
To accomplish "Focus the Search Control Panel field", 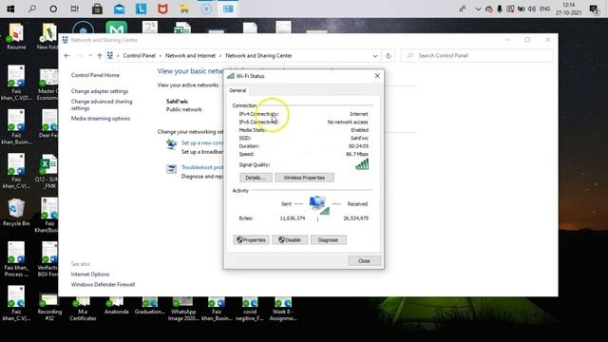I will click(x=477, y=56).
